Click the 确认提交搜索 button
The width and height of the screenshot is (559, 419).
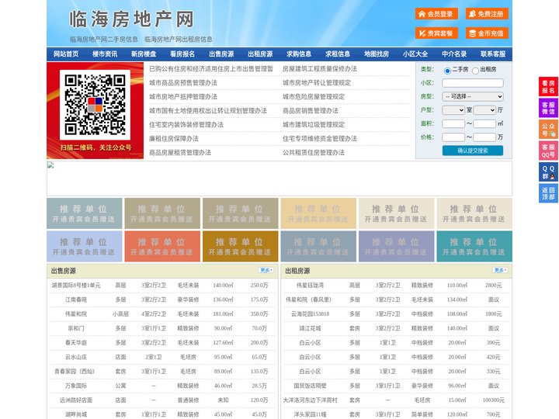pos(473,151)
